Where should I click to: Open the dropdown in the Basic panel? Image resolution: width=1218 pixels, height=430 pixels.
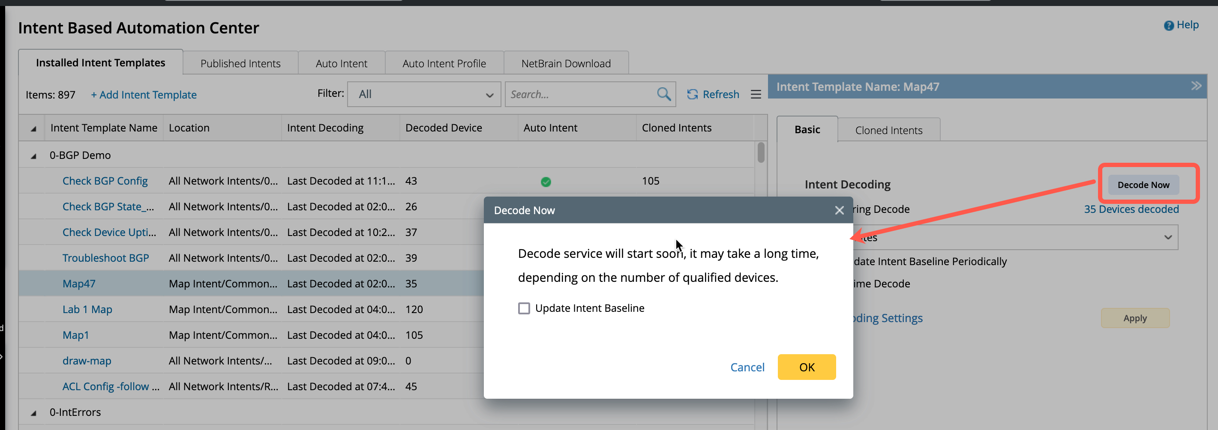tap(1167, 237)
